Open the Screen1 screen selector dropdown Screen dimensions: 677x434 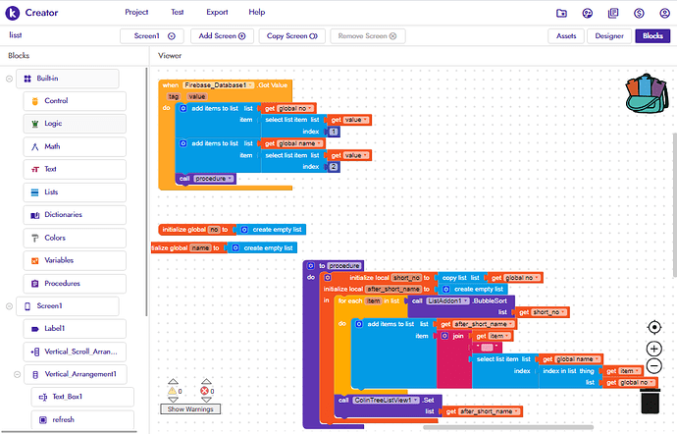coord(153,35)
